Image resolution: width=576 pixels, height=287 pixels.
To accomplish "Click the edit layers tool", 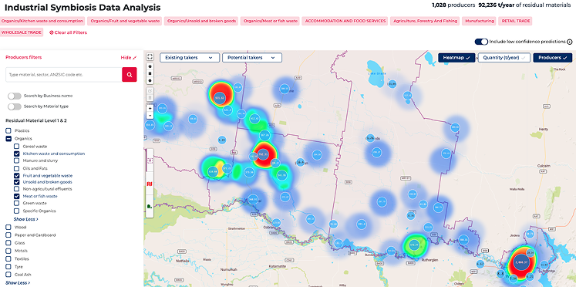I will point(150,91).
